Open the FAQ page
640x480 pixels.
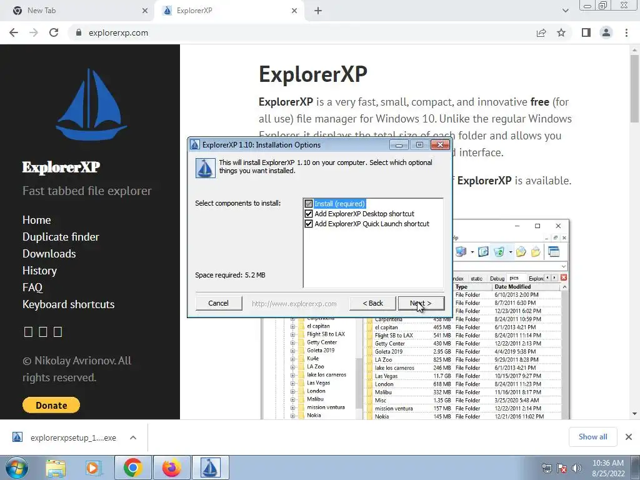tap(32, 287)
